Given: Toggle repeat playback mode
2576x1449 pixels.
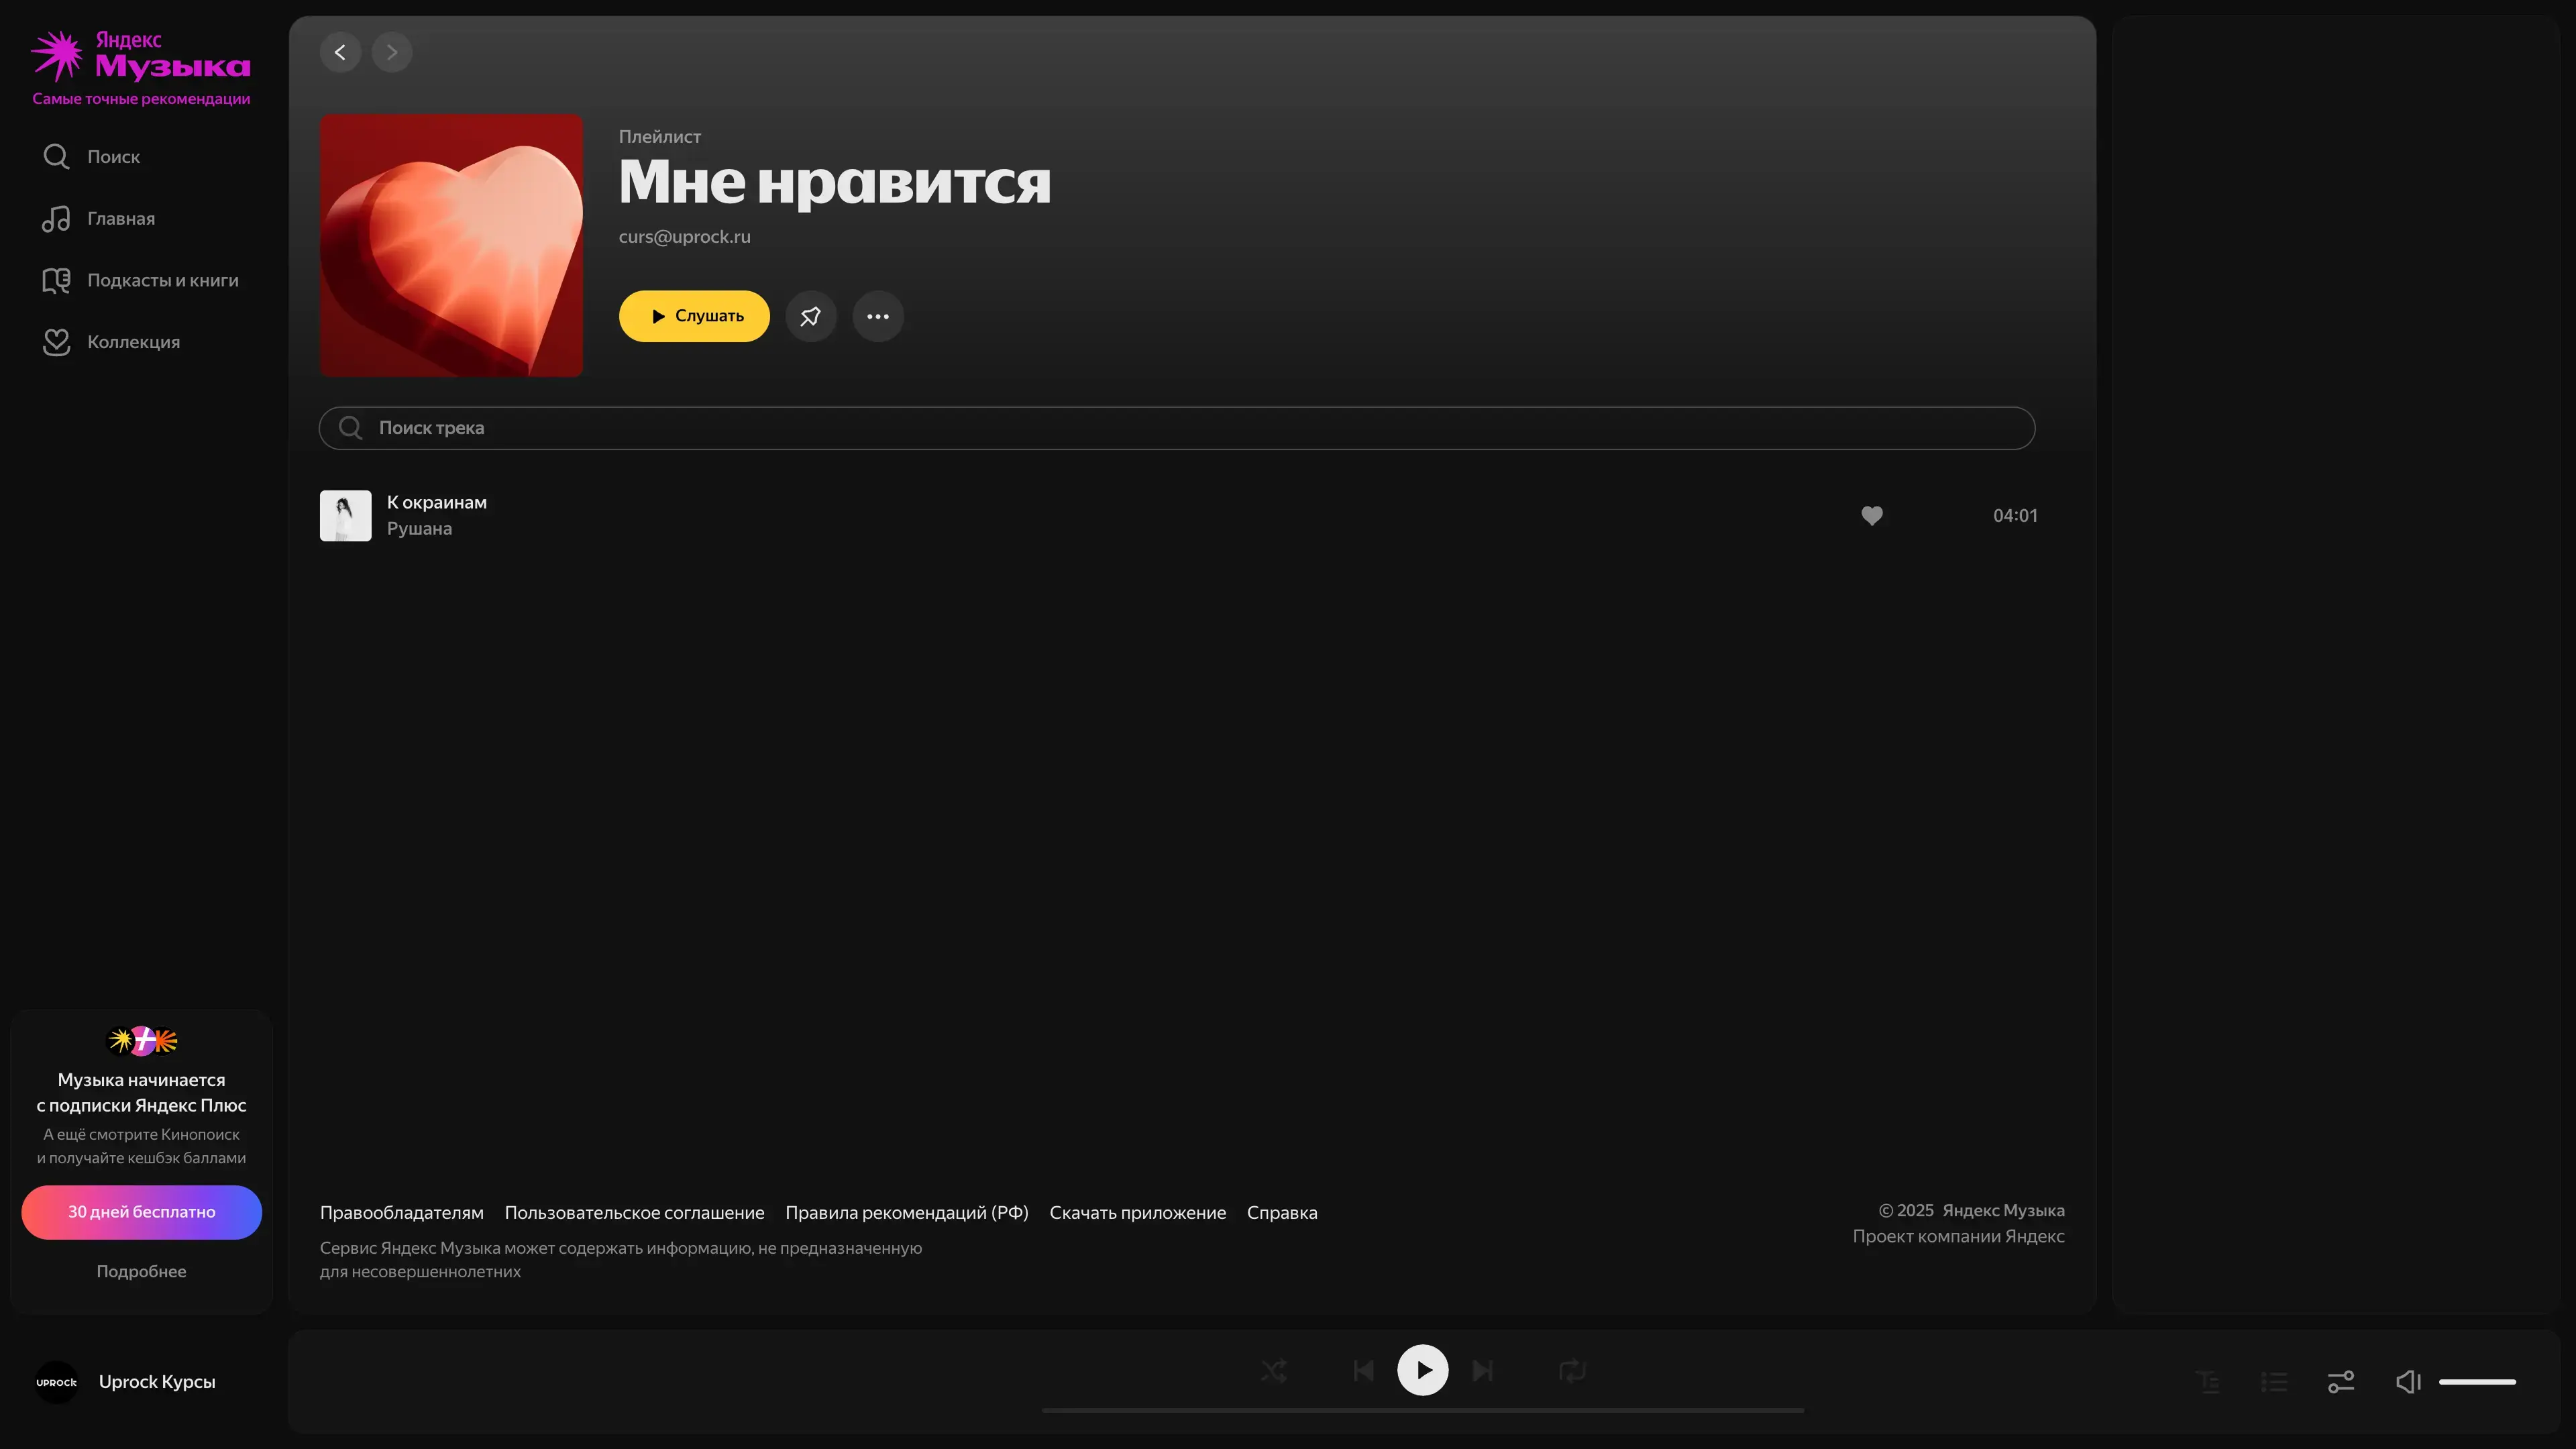Looking at the screenshot, I should pyautogui.click(x=1572, y=1371).
